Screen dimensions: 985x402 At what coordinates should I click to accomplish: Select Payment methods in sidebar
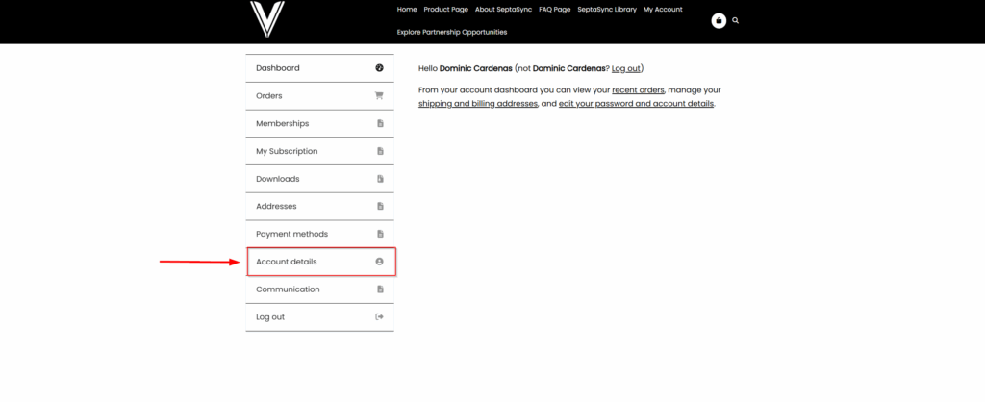pos(291,234)
